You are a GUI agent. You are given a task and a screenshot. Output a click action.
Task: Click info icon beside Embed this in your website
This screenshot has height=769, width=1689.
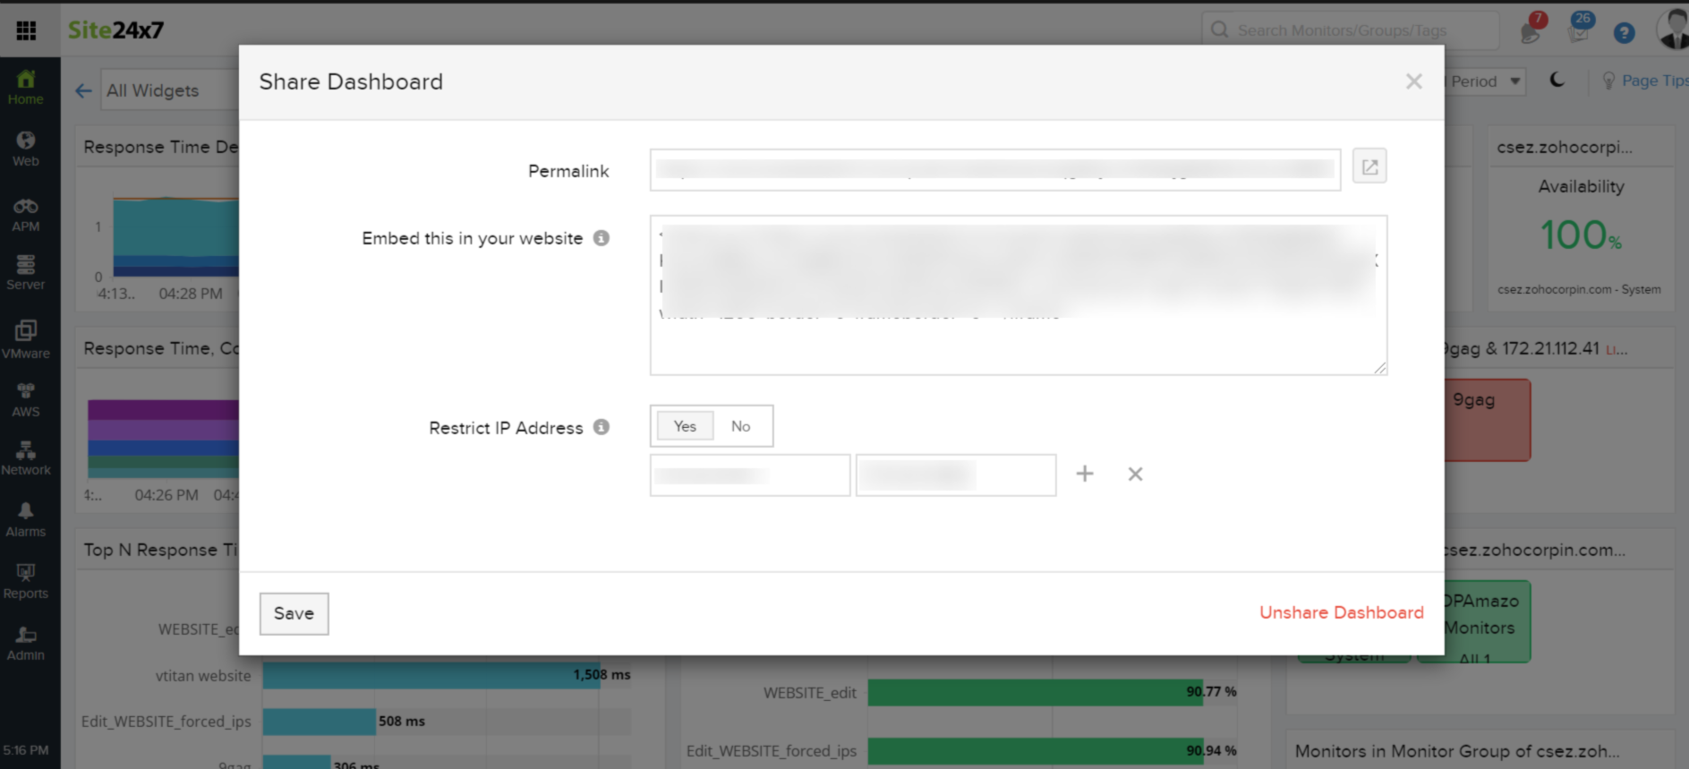[x=601, y=238]
